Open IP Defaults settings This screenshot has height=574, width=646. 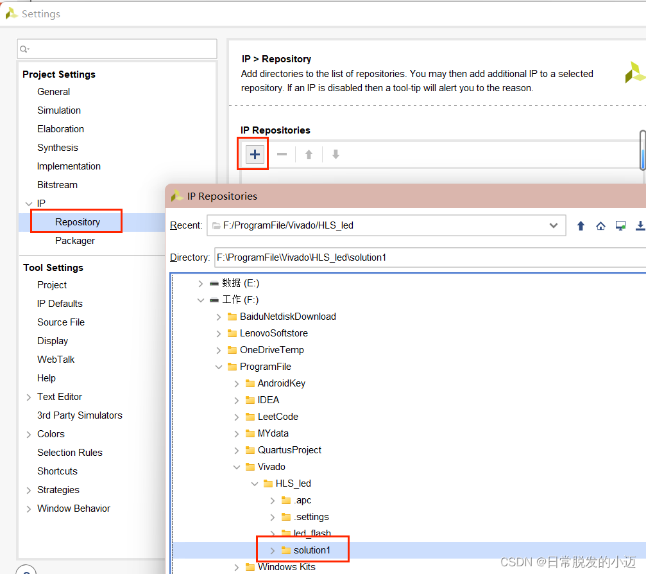[x=60, y=304]
